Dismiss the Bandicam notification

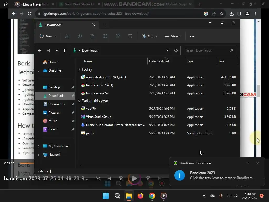[x=257, y=163]
